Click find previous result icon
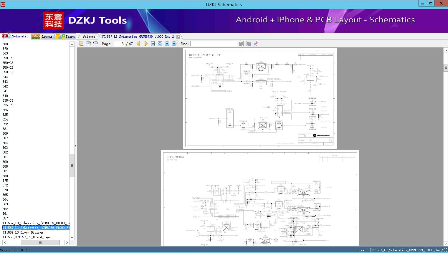Viewport: 448px width, 253px height. click(x=242, y=44)
